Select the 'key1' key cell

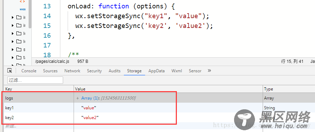(39, 108)
